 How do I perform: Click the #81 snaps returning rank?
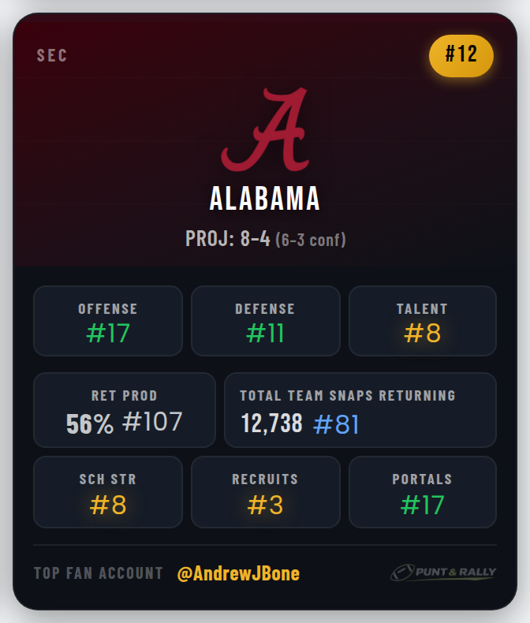point(336,424)
